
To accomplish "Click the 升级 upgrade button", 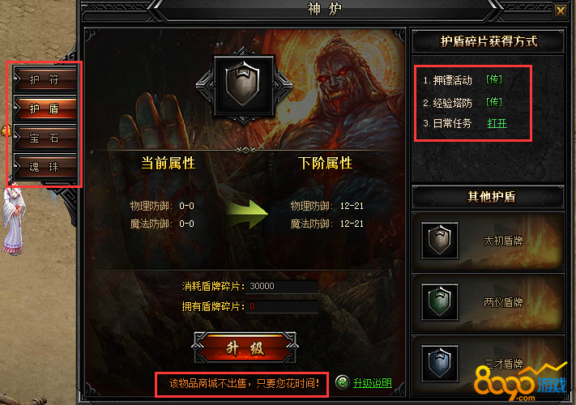I will (x=245, y=347).
